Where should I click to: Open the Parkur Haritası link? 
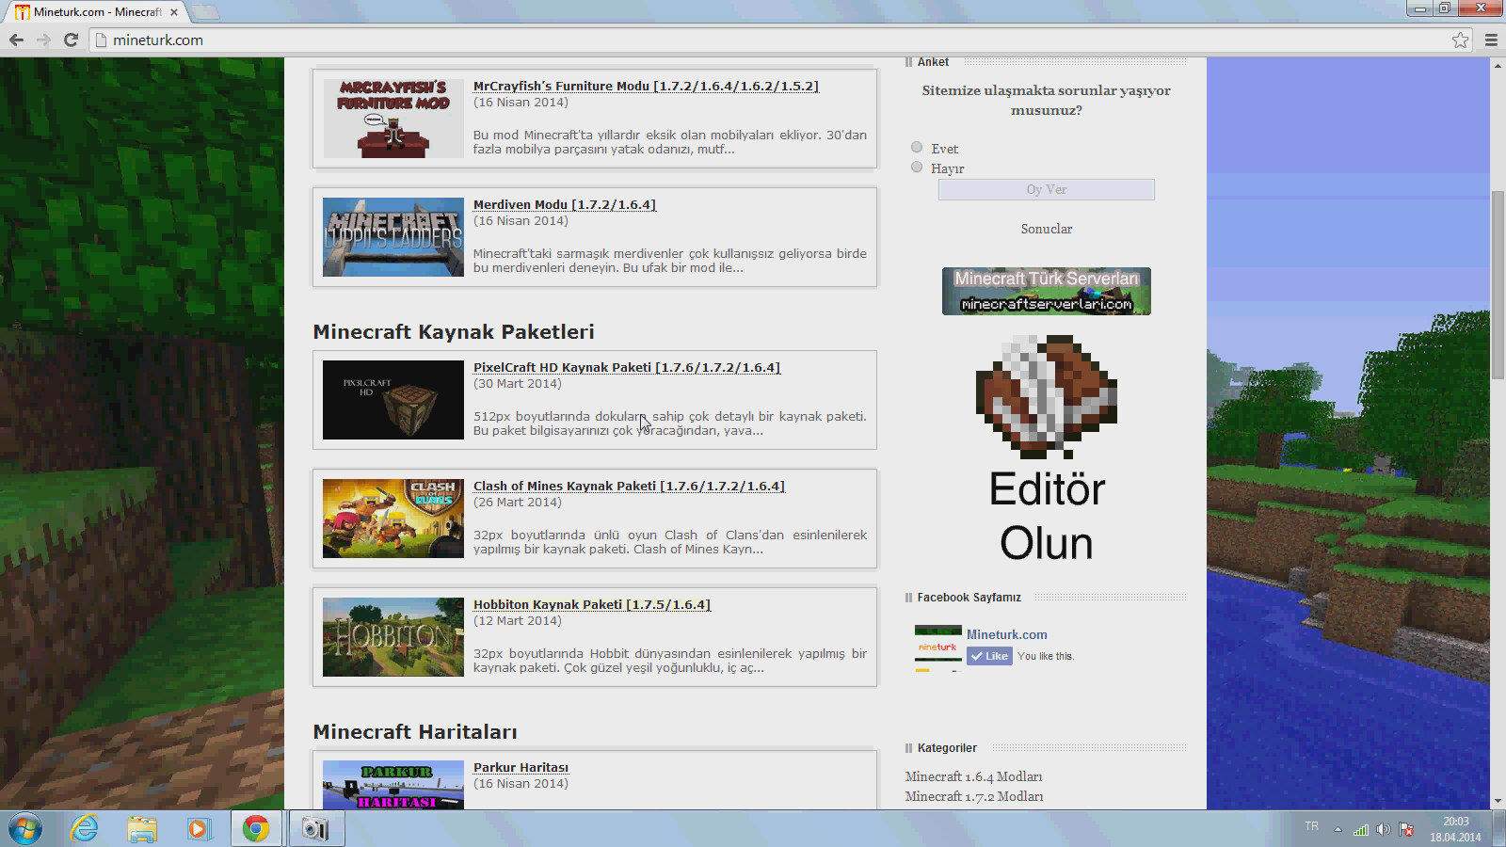[x=521, y=767]
